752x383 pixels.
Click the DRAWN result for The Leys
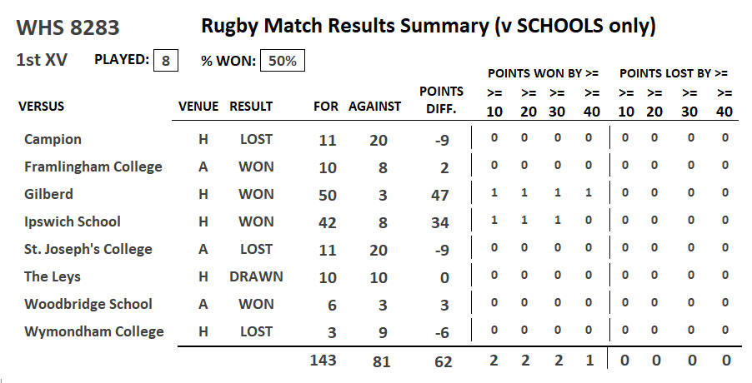pos(256,276)
